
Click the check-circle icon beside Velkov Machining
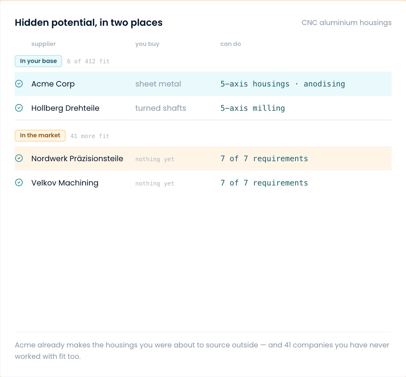tap(19, 182)
